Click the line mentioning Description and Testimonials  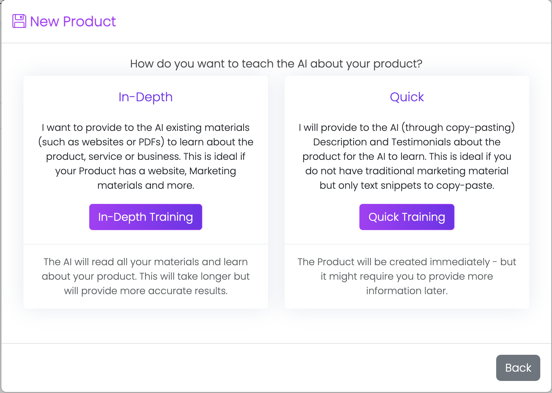coord(407,142)
